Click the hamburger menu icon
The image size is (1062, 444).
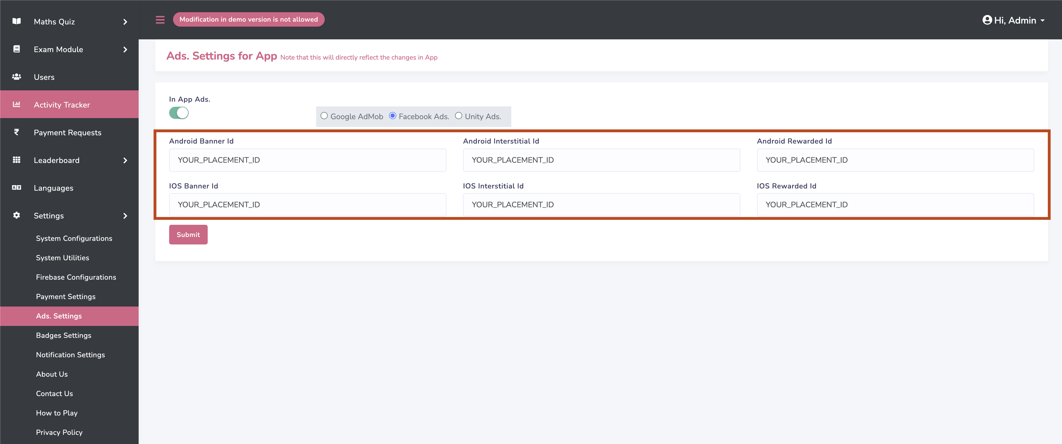click(160, 20)
